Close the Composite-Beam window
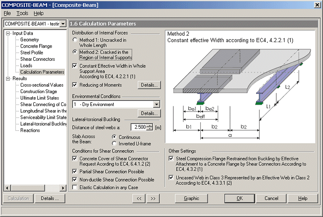This screenshot has height=217, width=323. [x=317, y=5]
